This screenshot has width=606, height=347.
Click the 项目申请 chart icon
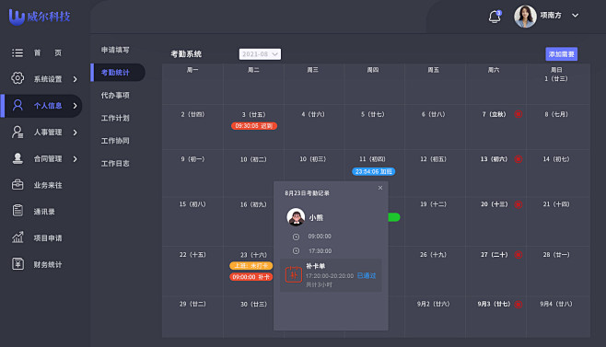(x=17, y=237)
